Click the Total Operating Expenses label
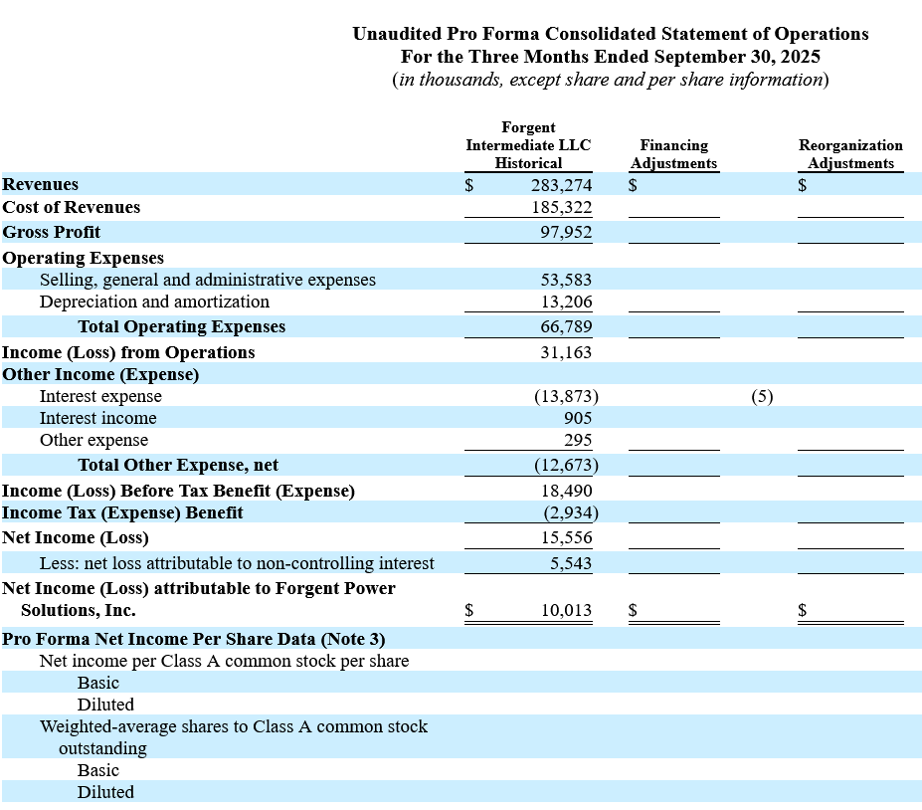Screen dimensions: 922x810 tap(182, 326)
